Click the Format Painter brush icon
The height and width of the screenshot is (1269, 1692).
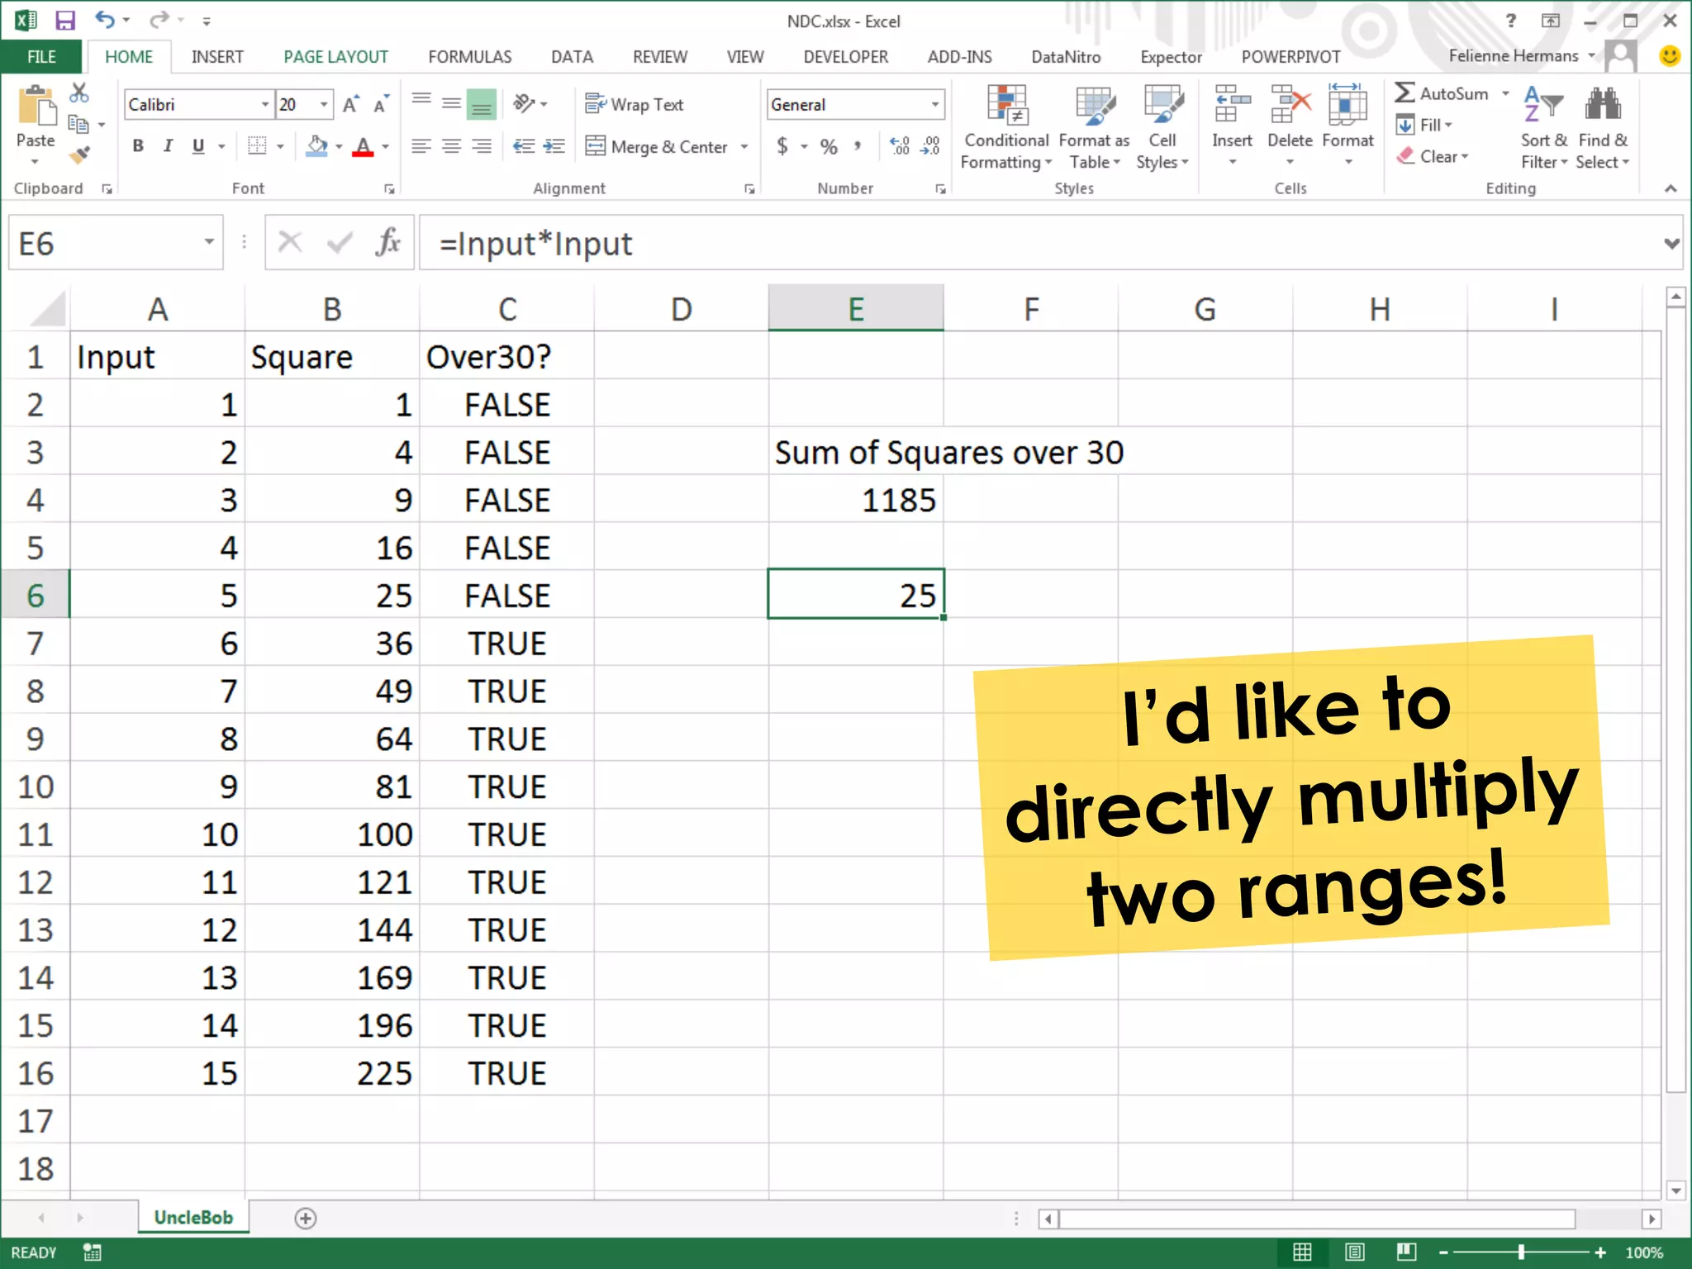coord(79,155)
